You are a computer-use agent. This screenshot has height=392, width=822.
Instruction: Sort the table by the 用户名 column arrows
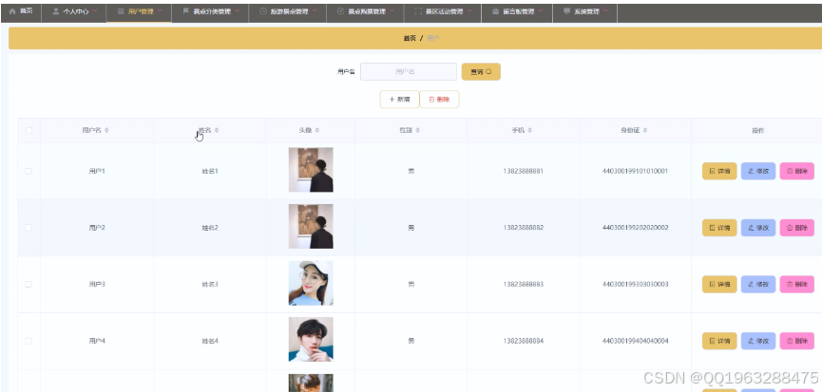pyautogui.click(x=107, y=130)
